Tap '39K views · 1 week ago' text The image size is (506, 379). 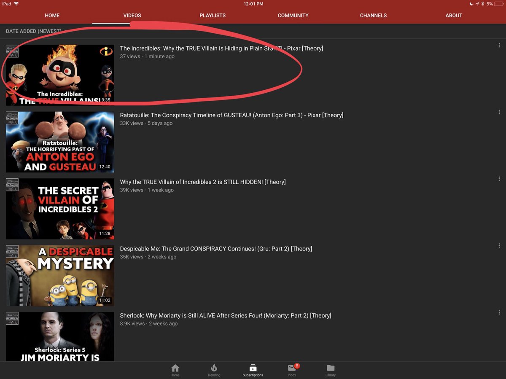pos(147,190)
